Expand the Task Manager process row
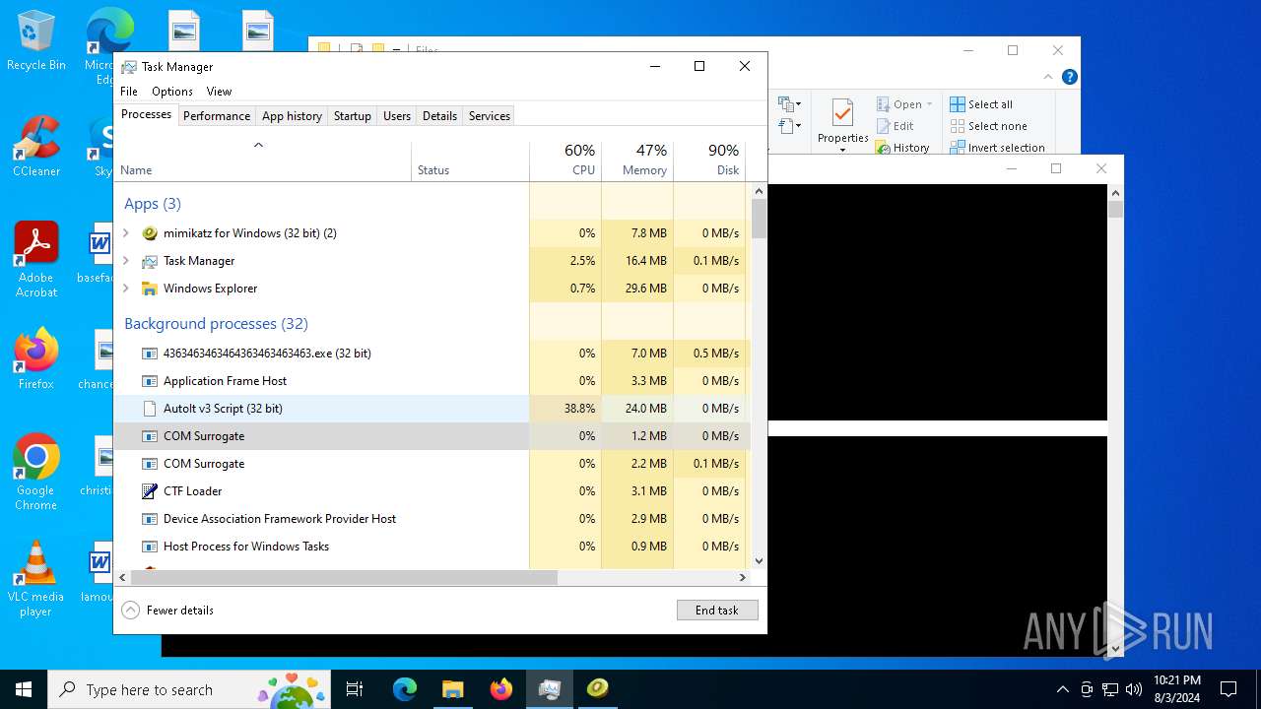The height and width of the screenshot is (709, 1261). coord(125,261)
